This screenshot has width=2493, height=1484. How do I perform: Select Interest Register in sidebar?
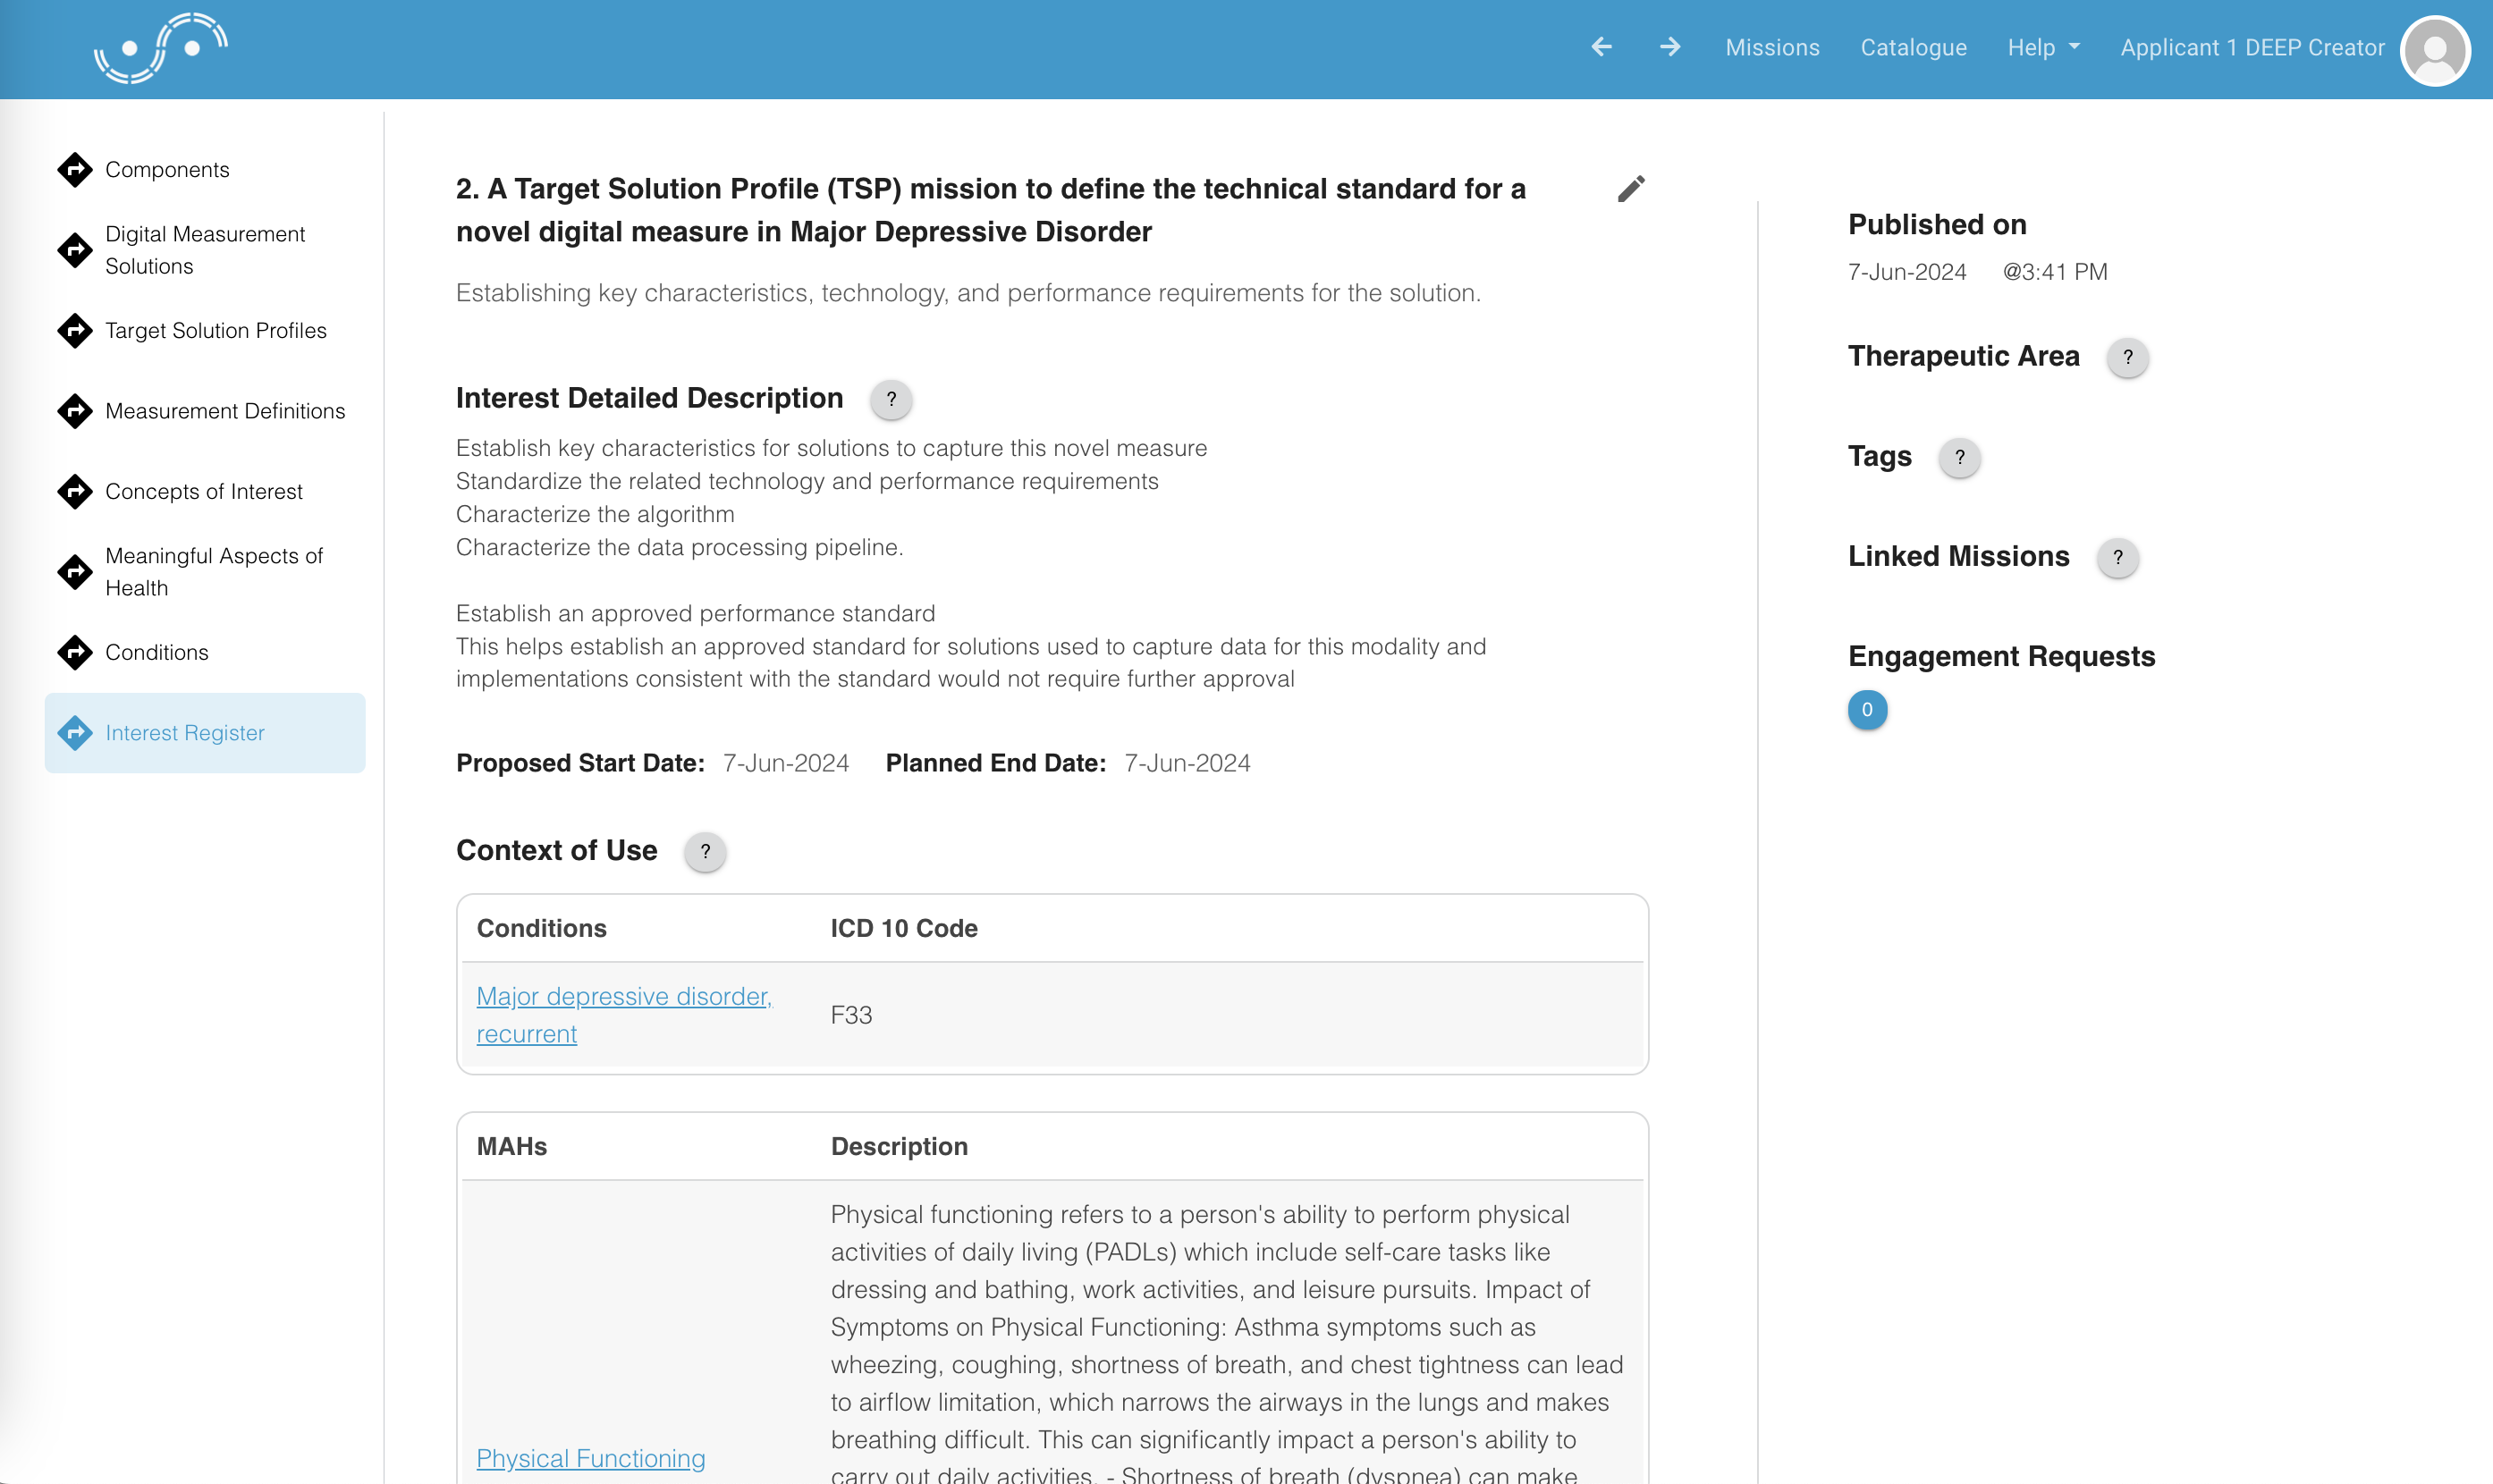(x=204, y=733)
